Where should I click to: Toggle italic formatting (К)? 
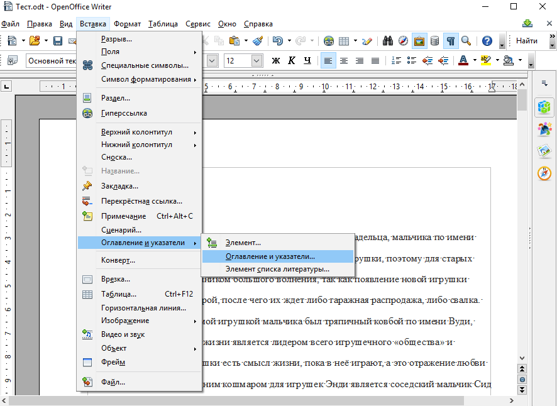pos(291,60)
